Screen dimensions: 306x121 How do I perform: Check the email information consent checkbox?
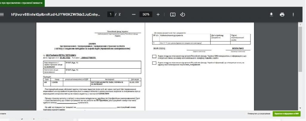pyautogui.click(x=154, y=63)
